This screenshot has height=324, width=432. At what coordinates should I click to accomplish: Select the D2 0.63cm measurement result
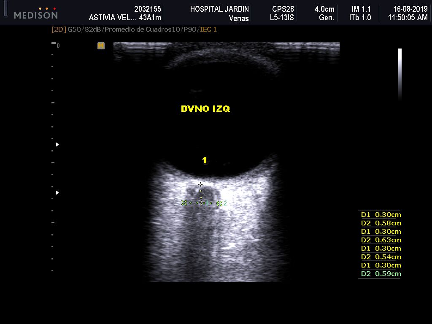381,240
